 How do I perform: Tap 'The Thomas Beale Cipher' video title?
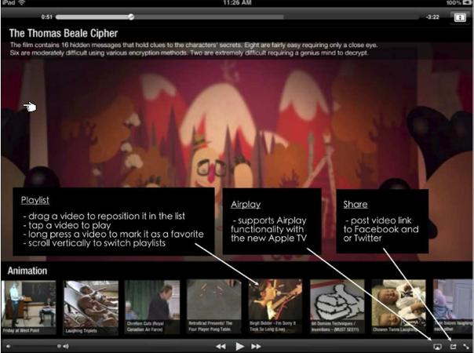[64, 33]
